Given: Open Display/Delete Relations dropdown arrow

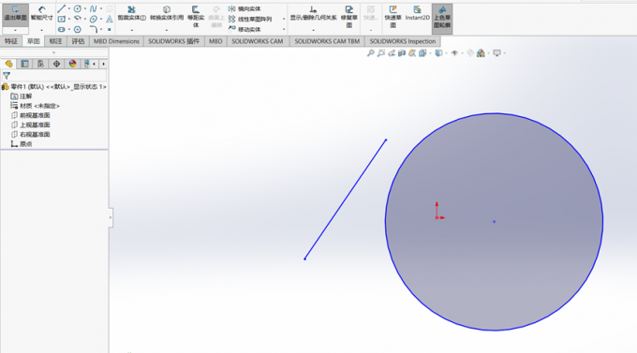Looking at the screenshot, I should (313, 31).
